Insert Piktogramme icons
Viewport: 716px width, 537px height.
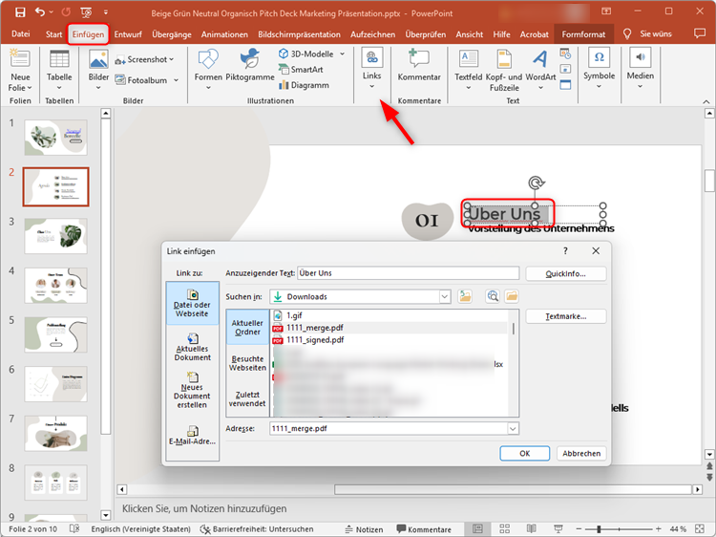[250, 66]
